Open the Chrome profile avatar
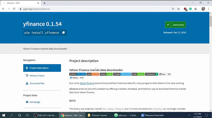Viewport: 212px width, 118px height. [x=203, y=9]
